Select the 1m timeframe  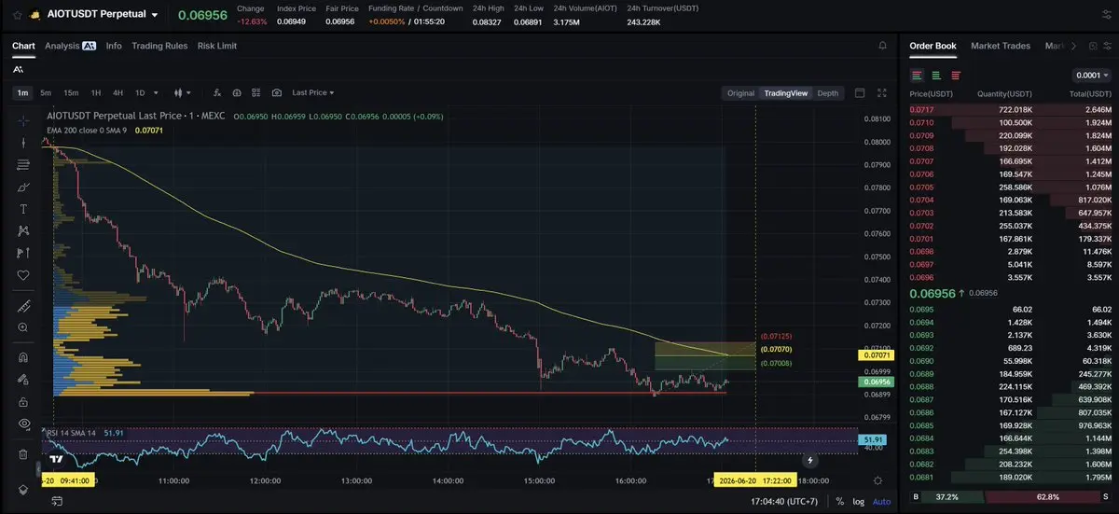coord(22,93)
